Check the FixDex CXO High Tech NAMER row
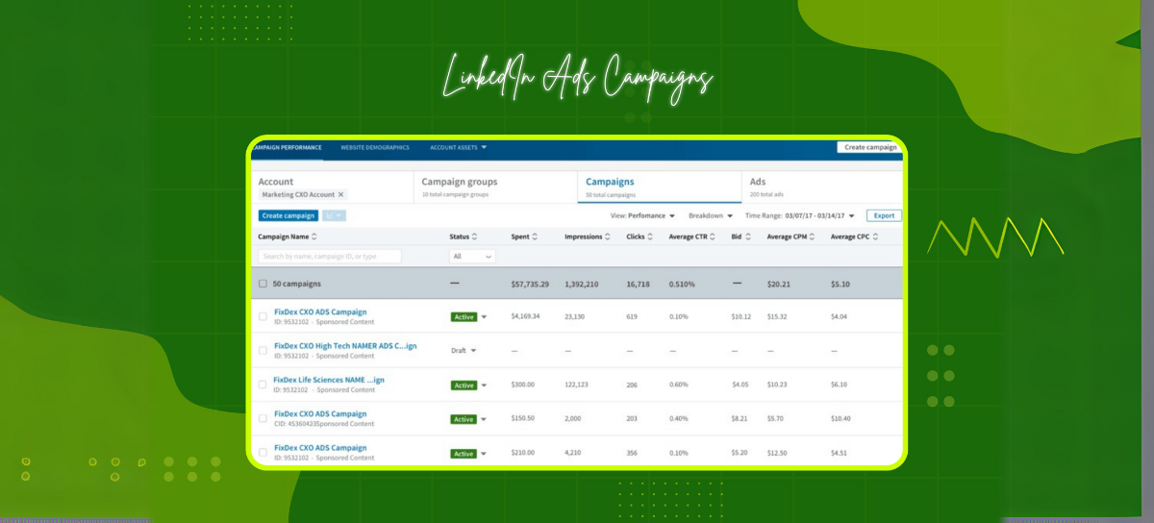The image size is (1154, 523). 263,350
